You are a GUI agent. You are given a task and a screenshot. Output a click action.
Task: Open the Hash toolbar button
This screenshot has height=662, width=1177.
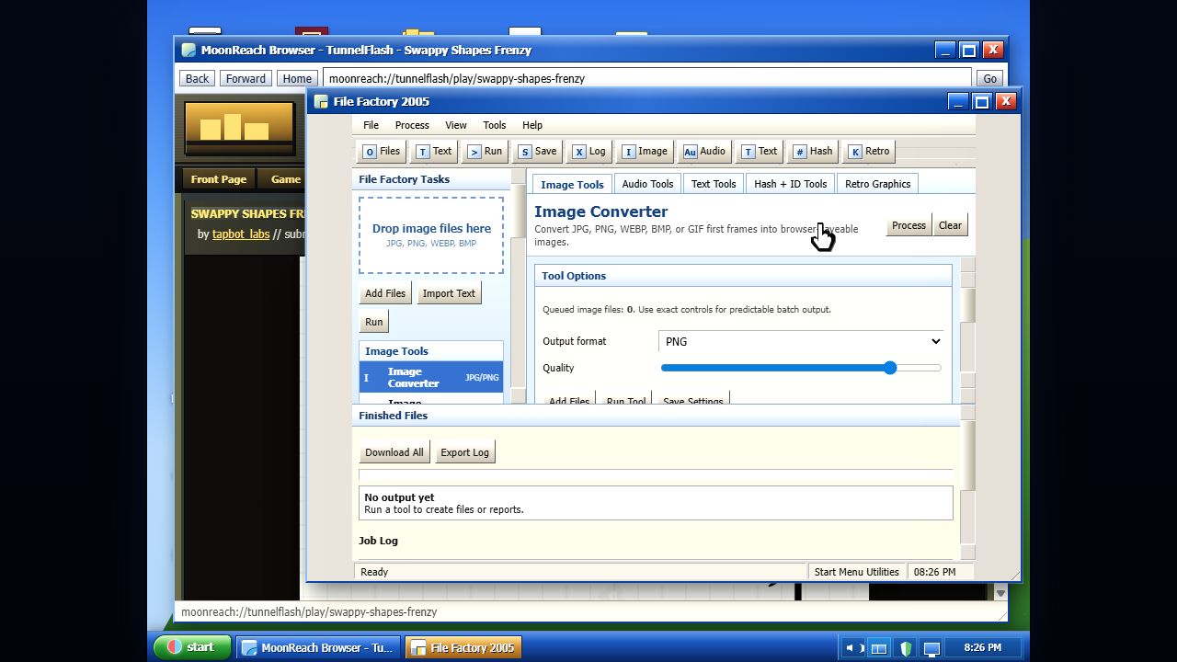[813, 152]
